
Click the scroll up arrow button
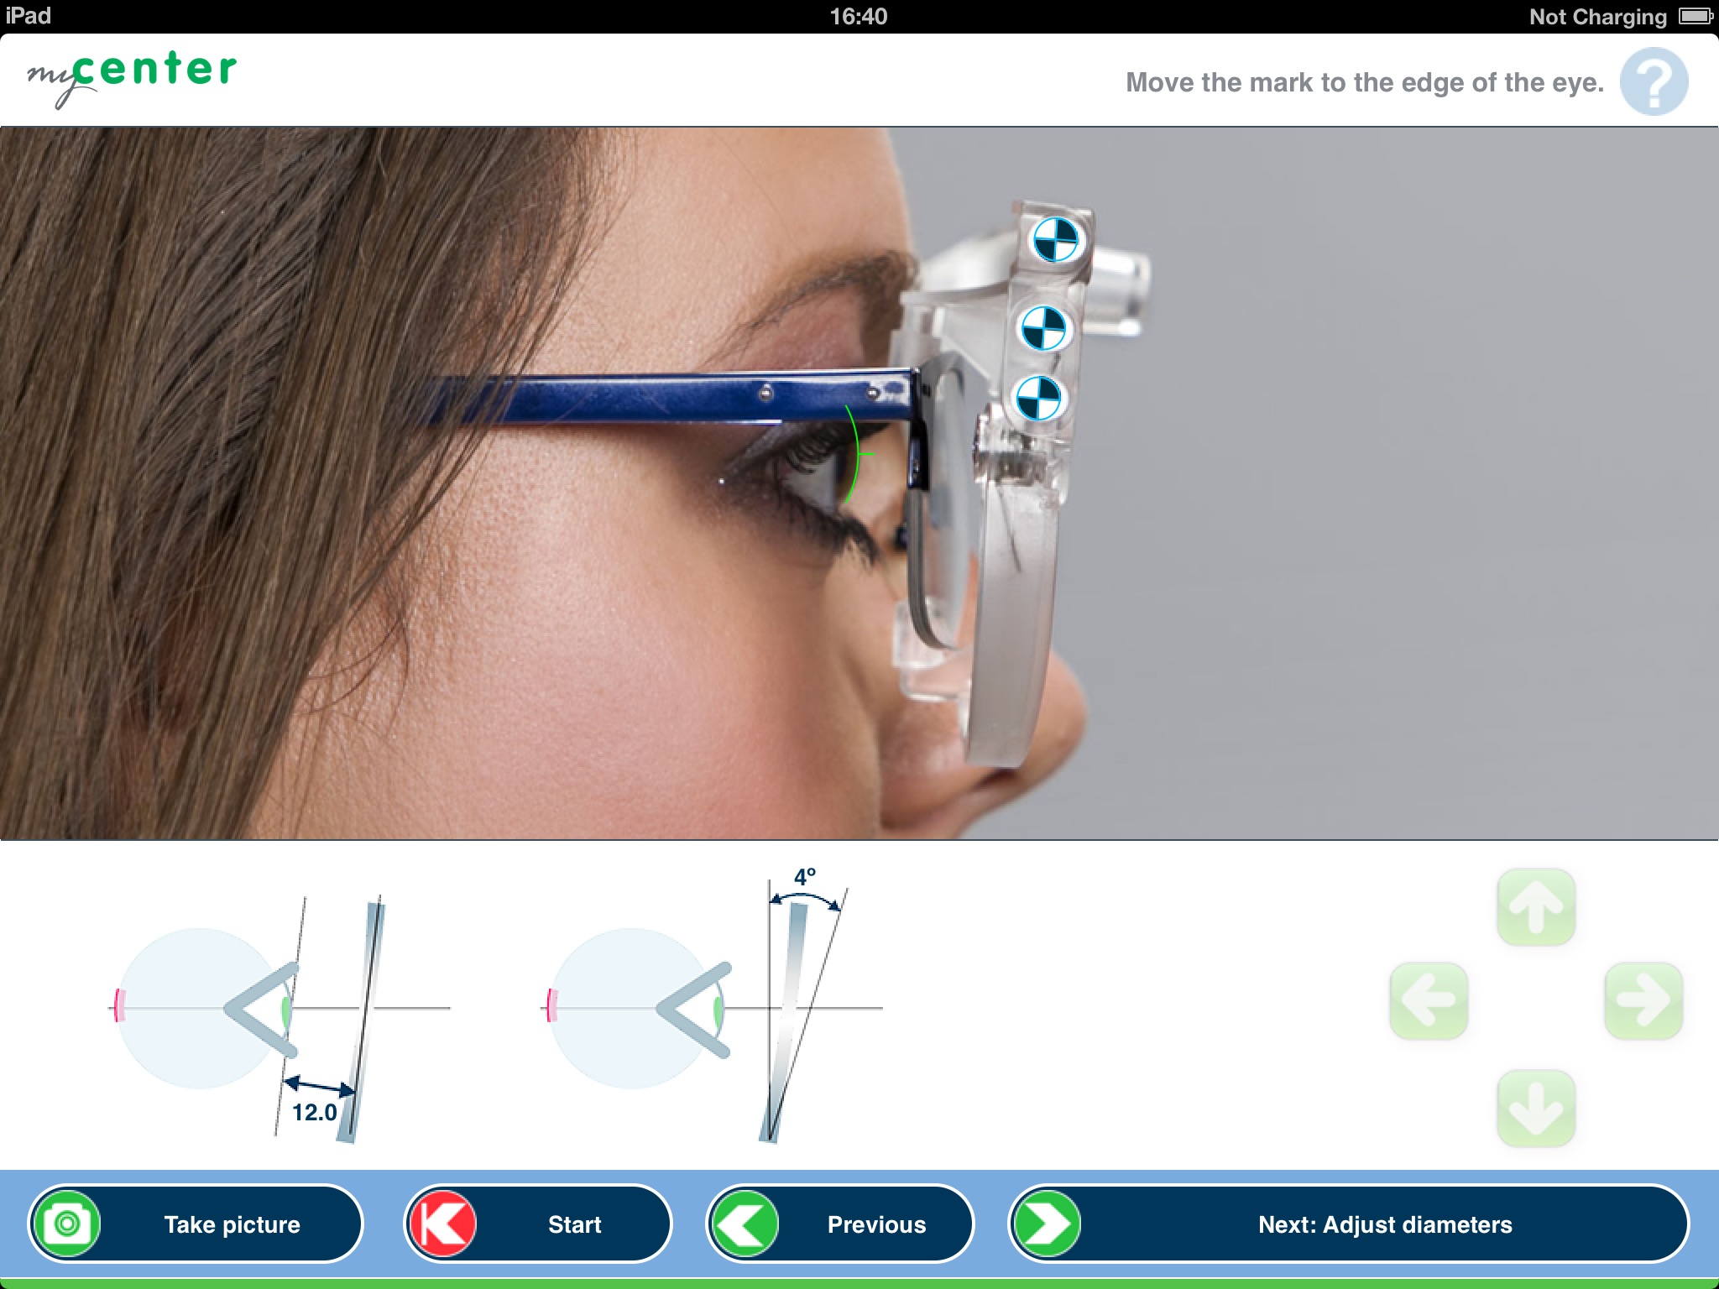pyautogui.click(x=1536, y=905)
